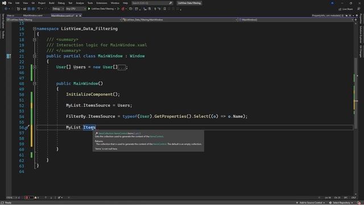Collapse the namespace ListView_Data_Filtering block

click(34, 28)
